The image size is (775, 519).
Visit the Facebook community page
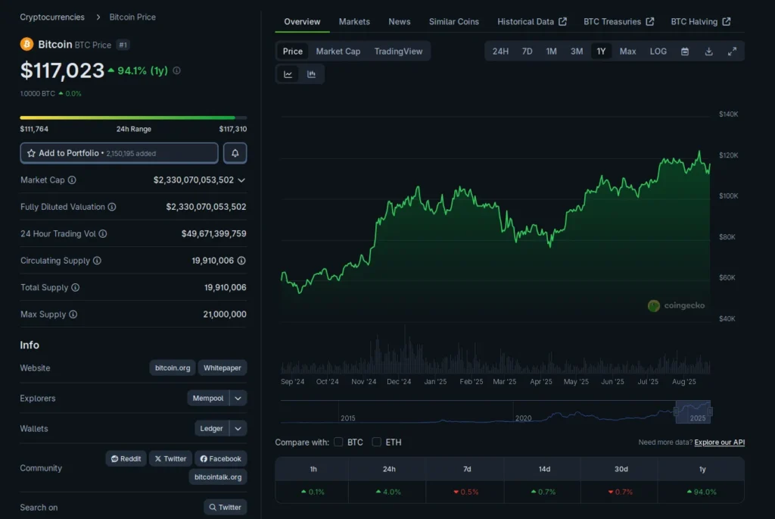pos(220,458)
